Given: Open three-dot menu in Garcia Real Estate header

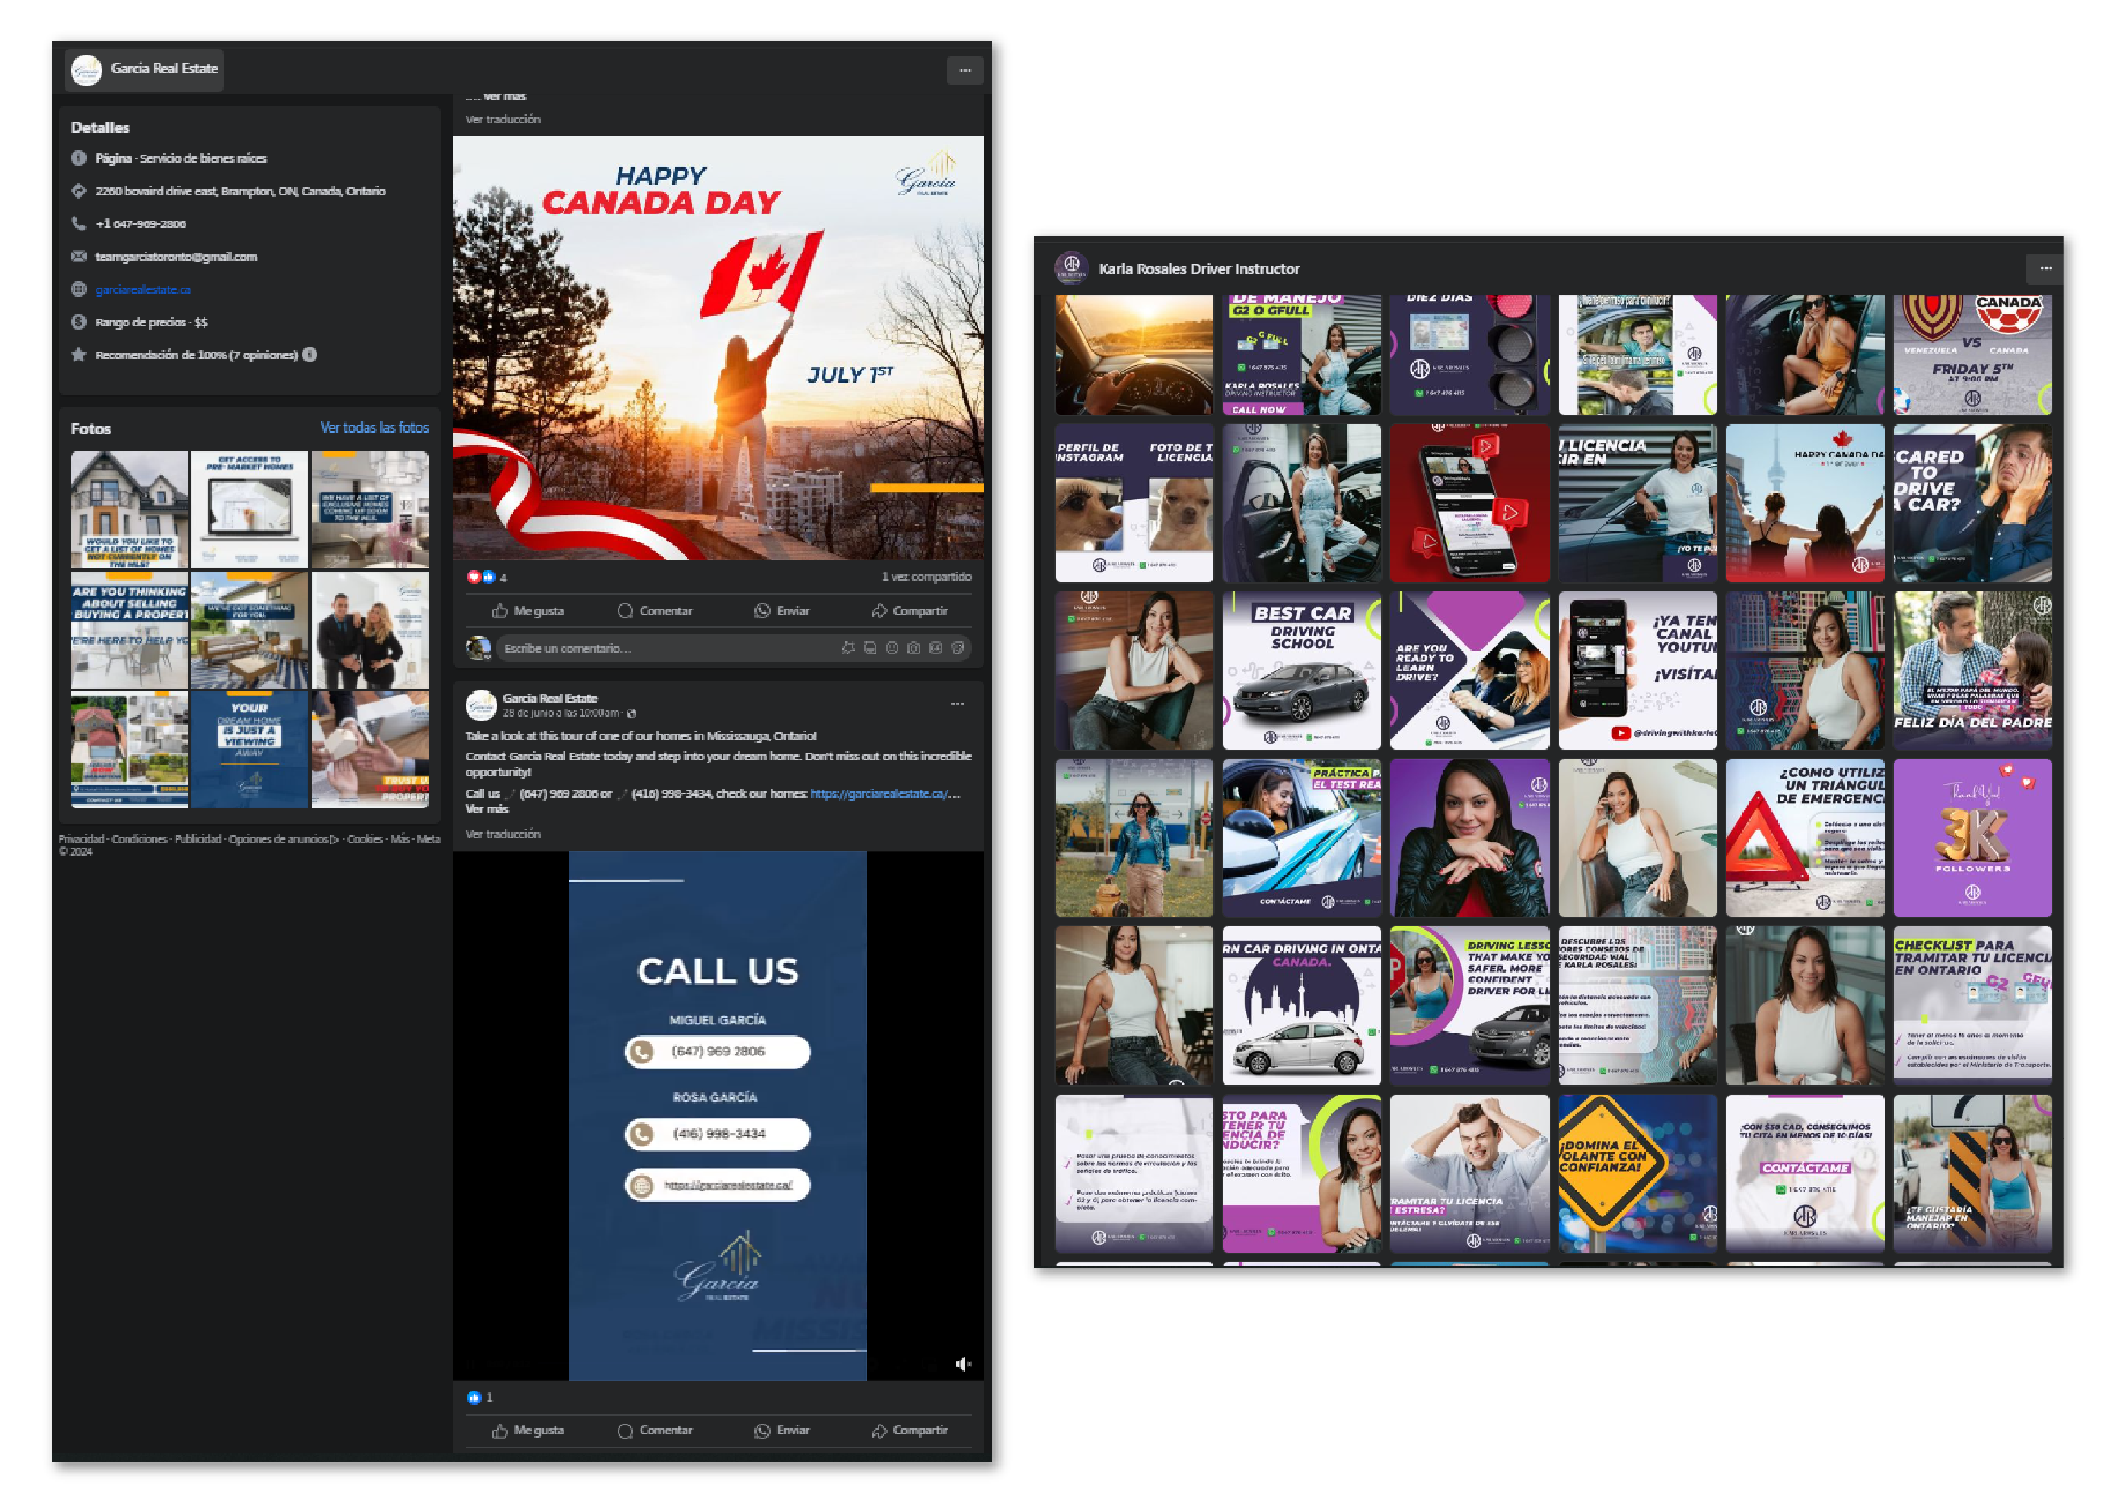Looking at the screenshot, I should 965,70.
